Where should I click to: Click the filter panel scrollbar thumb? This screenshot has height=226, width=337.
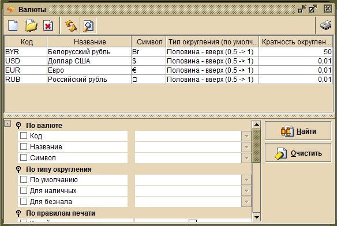coord(256,146)
